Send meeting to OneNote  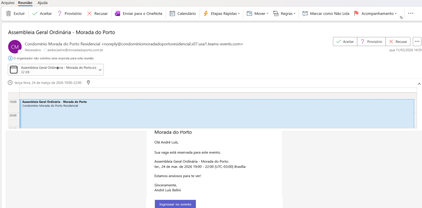click(138, 13)
